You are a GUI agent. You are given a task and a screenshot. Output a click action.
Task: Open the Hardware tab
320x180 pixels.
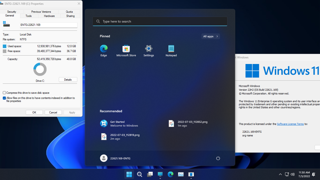(49, 16)
